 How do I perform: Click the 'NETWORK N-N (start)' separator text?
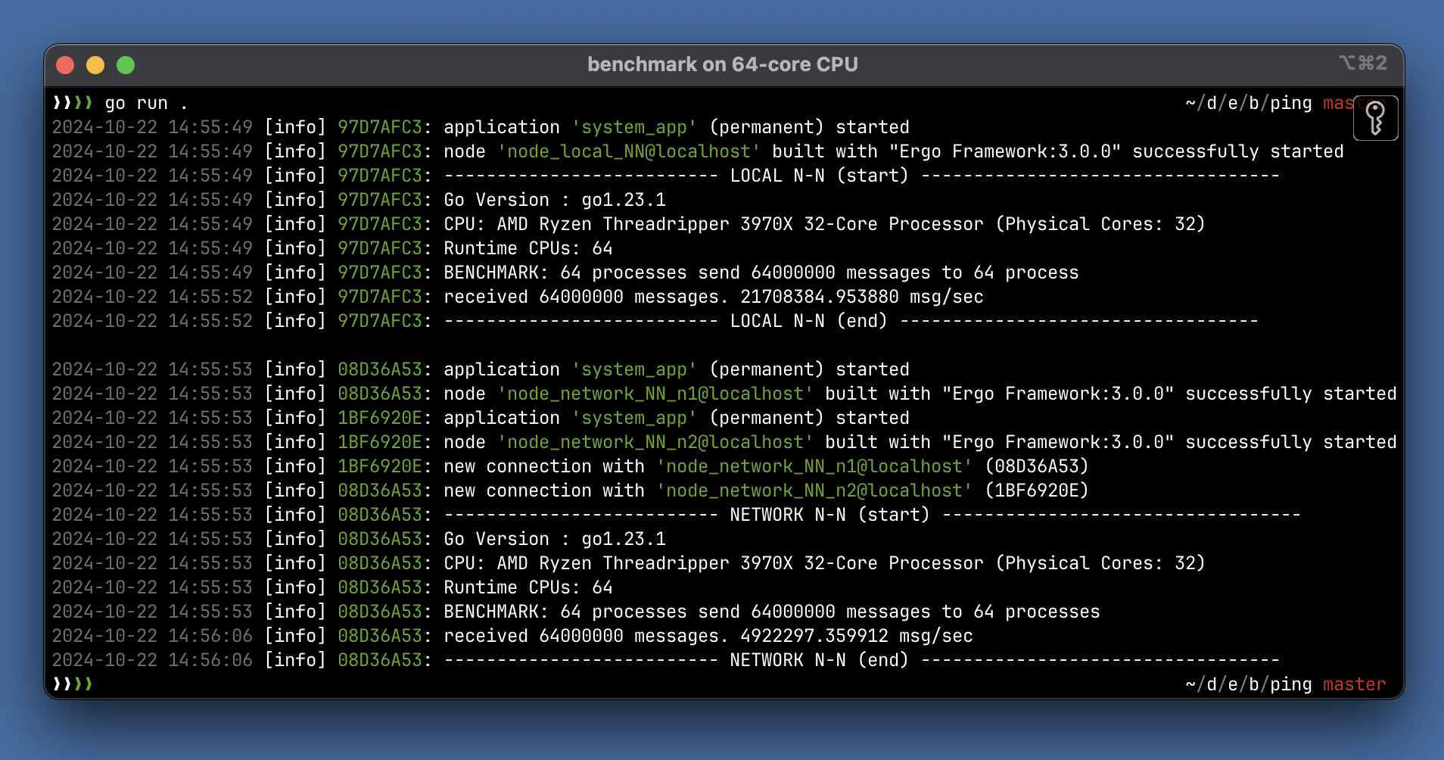coord(829,515)
